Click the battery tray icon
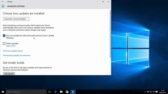Viewport: 168px width, 94px height. pyautogui.click(x=148, y=92)
